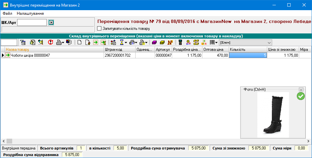Click the red circular refresh icon
The width and height of the screenshot is (312, 158).
point(50,42)
